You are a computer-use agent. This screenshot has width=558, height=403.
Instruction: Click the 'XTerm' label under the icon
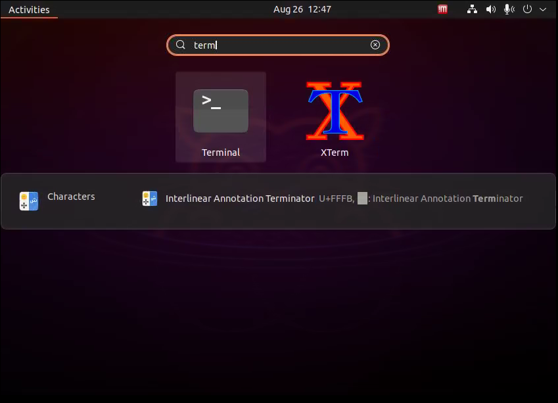tap(335, 153)
